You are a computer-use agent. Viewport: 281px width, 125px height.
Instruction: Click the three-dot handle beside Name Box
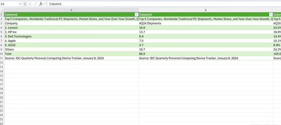(x=25, y=4)
